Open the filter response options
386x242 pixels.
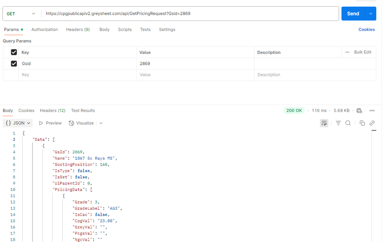(338, 123)
